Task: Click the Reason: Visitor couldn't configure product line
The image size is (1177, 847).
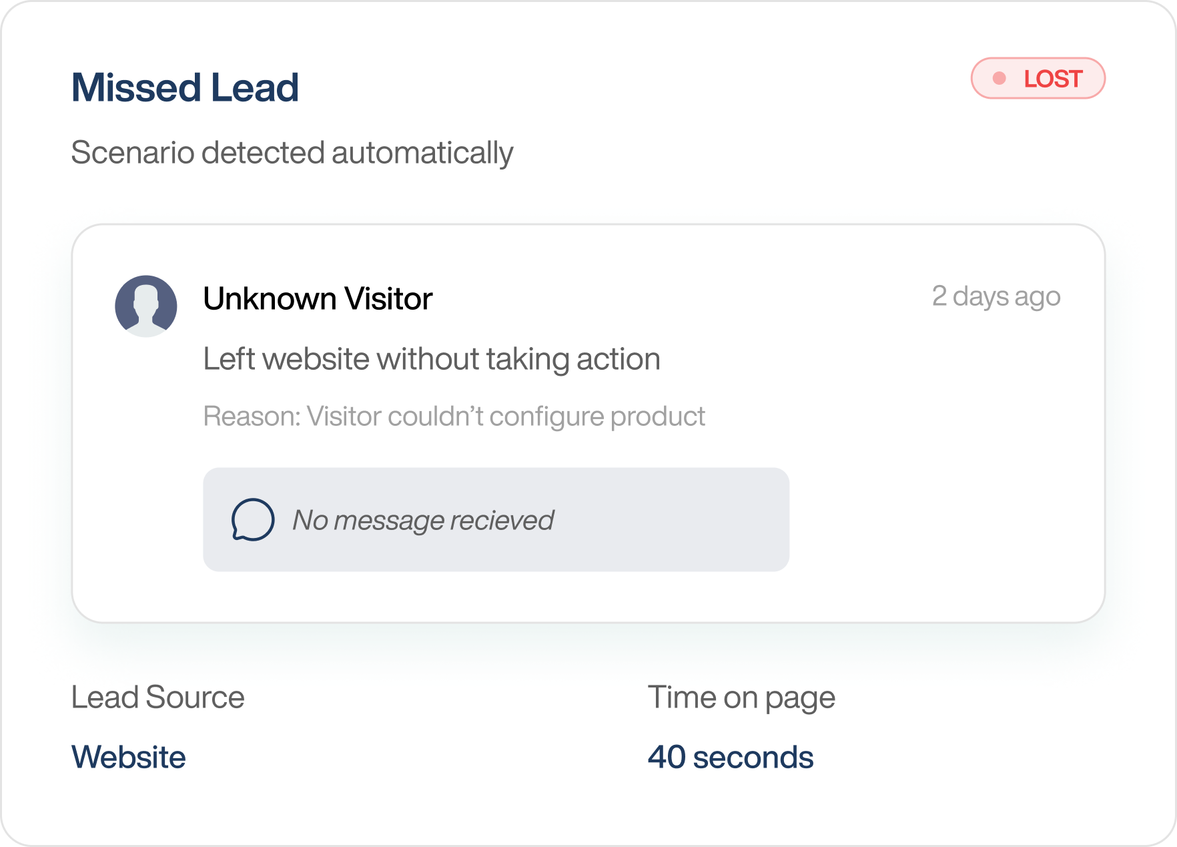Action: [454, 416]
